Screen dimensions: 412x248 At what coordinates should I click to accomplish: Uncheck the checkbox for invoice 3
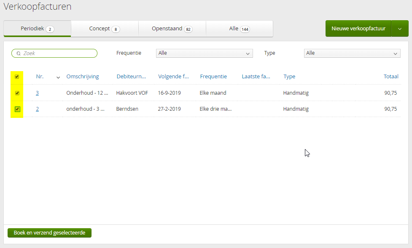(x=17, y=93)
